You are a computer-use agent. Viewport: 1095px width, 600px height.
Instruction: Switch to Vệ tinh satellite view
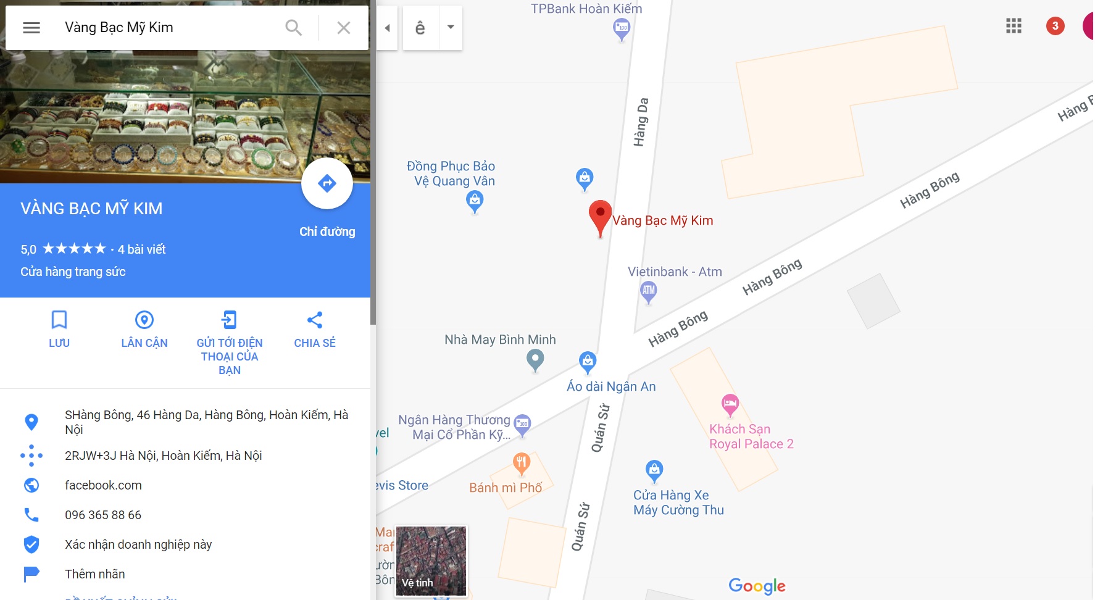431,560
